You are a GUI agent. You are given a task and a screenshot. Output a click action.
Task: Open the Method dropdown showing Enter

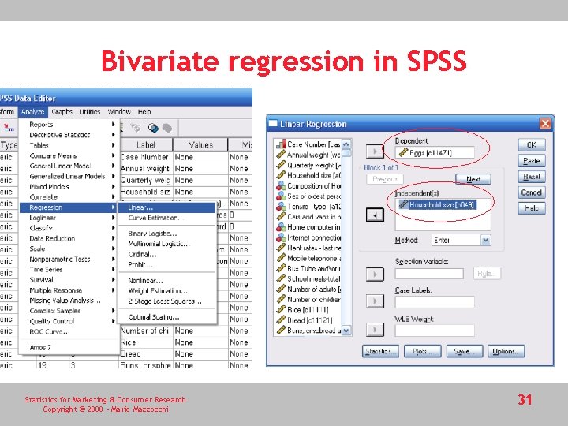461,240
